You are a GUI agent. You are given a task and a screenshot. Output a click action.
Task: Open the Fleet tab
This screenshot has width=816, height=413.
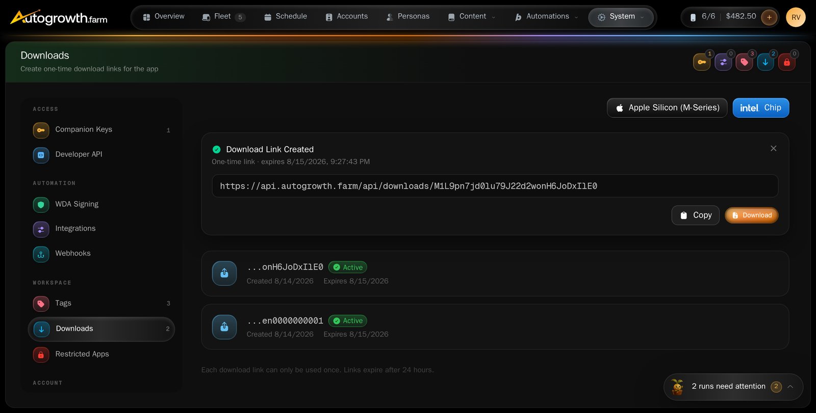tap(223, 17)
